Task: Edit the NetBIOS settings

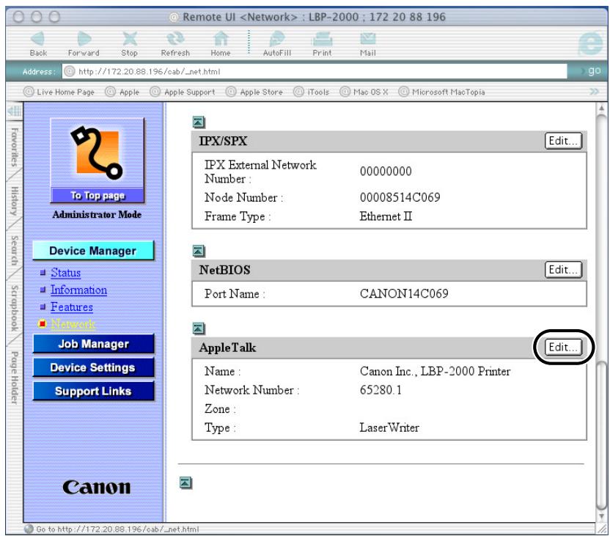Action: click(x=563, y=270)
